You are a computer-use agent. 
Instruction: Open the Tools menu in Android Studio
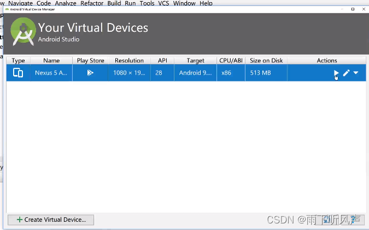tap(147, 3)
